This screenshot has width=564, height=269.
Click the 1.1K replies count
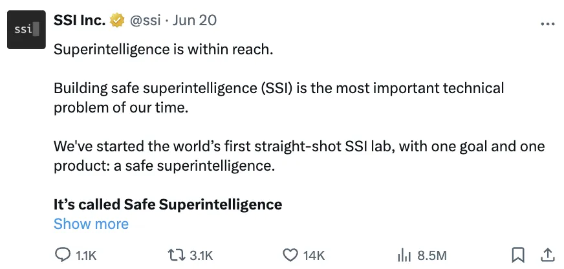[86, 255]
